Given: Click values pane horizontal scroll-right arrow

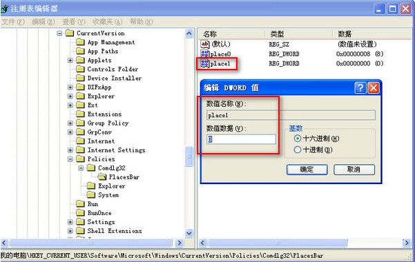Looking at the screenshot, I should click(407, 243).
